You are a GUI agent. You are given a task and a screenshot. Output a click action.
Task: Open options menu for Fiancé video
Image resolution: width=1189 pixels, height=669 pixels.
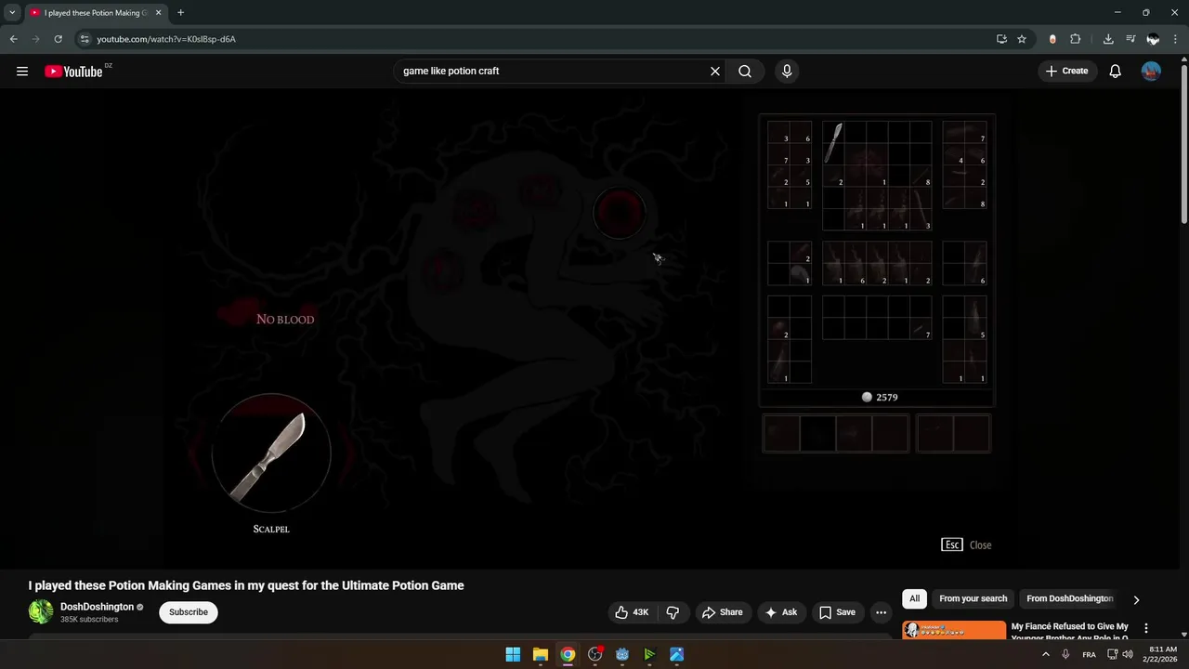pos(1146,628)
